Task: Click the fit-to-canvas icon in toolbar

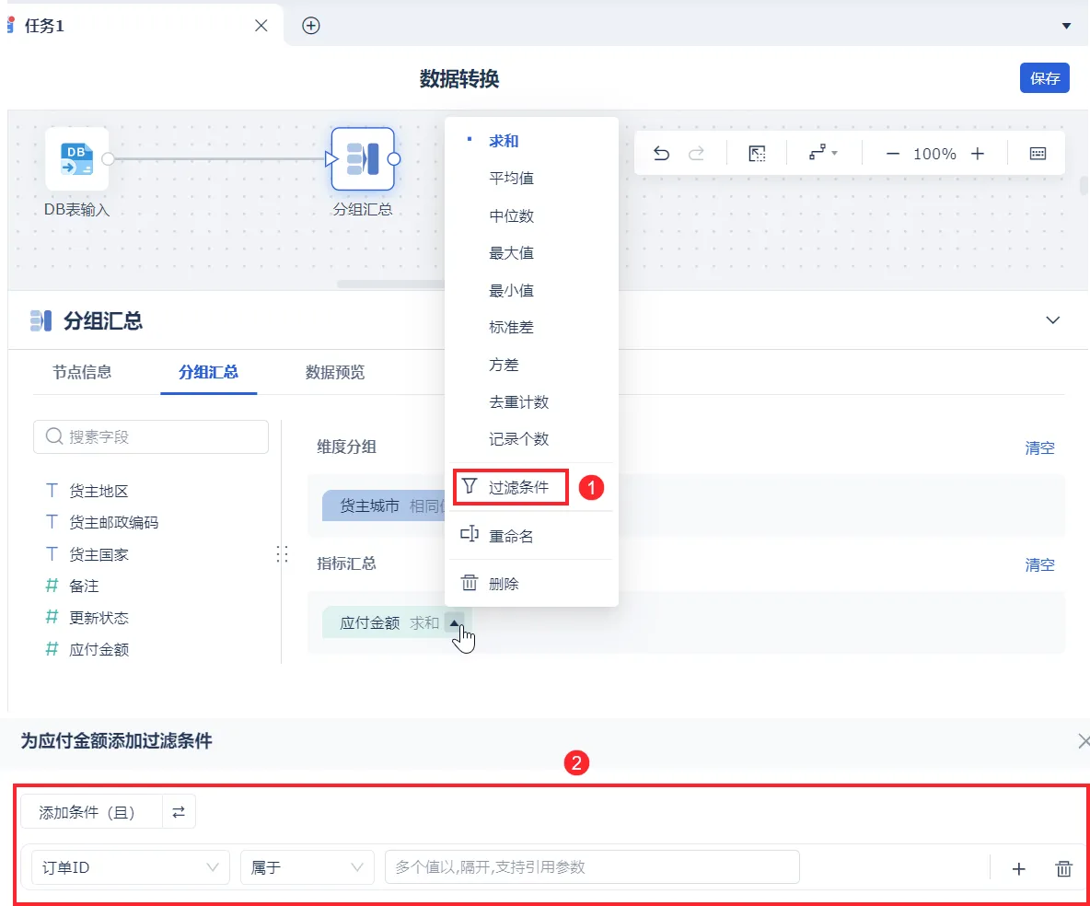Action: click(757, 154)
